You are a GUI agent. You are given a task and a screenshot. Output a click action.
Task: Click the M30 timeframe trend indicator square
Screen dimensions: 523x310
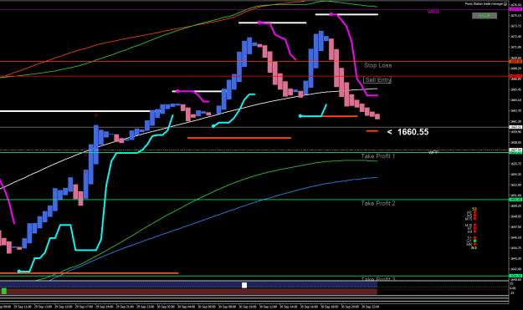click(x=475, y=225)
